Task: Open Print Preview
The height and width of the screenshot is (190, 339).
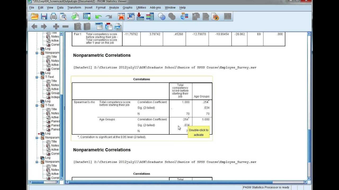Action: click(63, 17)
